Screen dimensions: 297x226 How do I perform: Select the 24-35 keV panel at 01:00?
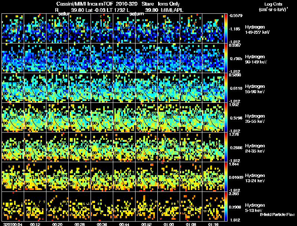pos(169,147)
